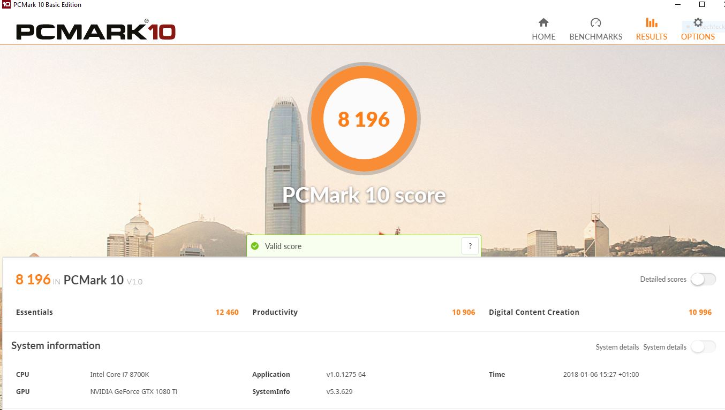Click the HOME label
The width and height of the screenshot is (725, 410).
tap(543, 37)
